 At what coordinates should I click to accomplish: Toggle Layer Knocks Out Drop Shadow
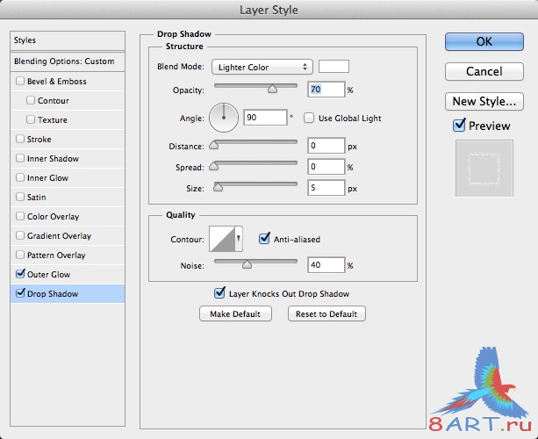[x=219, y=294]
